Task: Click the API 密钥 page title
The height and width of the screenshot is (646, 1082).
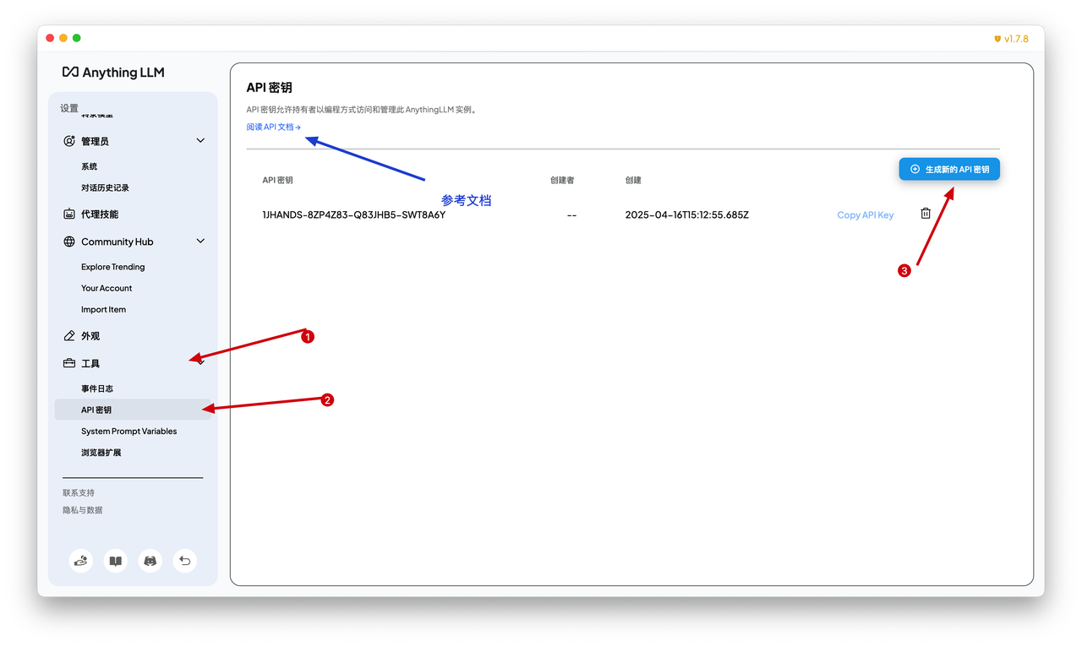Action: click(x=270, y=88)
